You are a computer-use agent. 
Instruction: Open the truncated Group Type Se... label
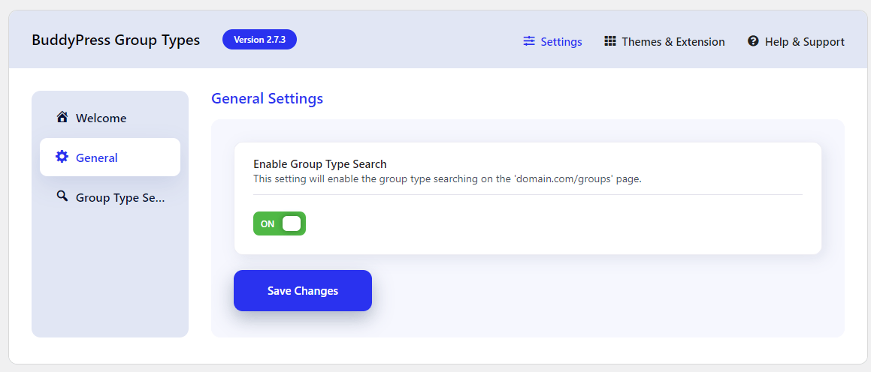click(120, 198)
